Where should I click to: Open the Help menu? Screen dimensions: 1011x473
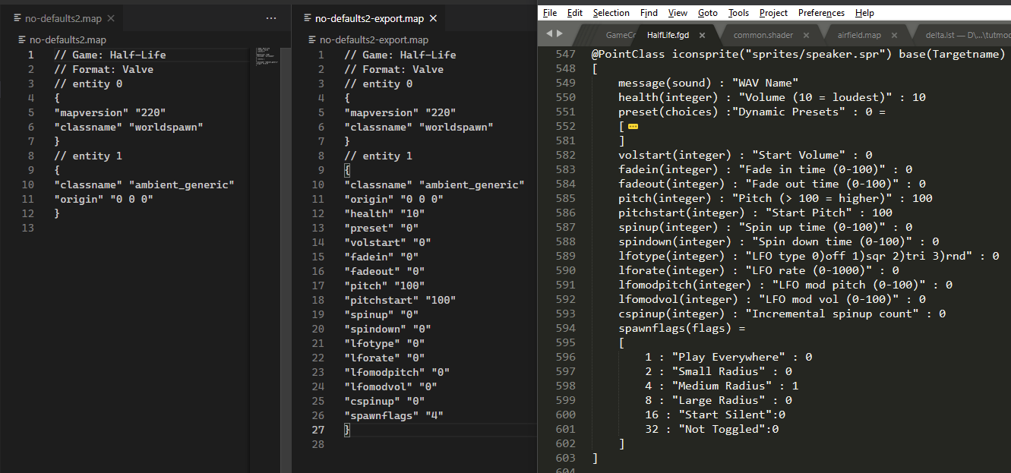click(864, 13)
